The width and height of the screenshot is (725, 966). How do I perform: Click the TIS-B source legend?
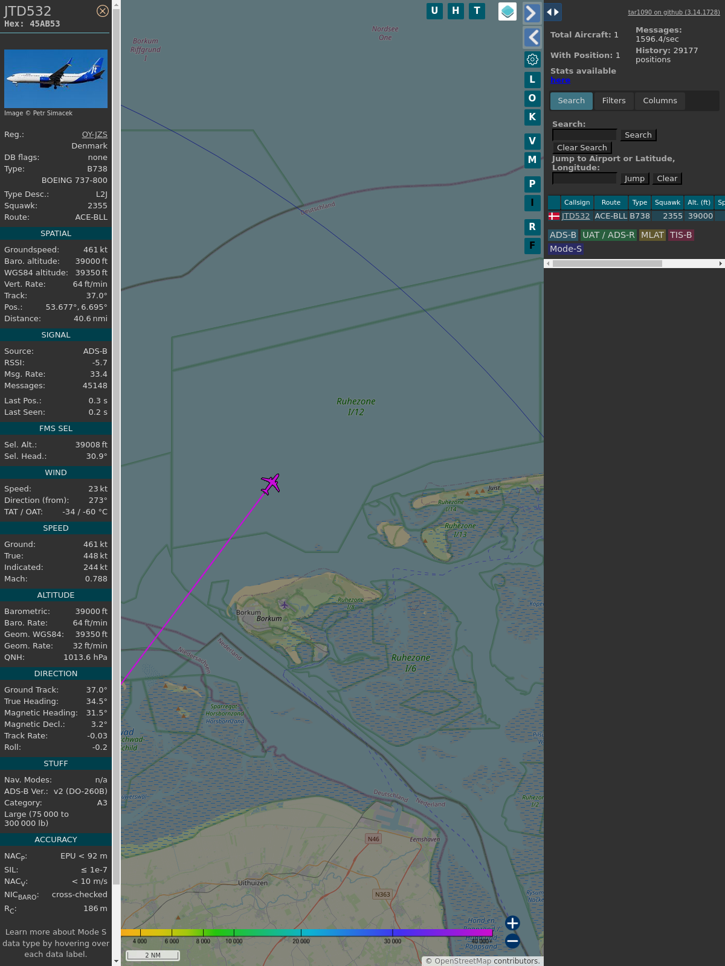click(681, 235)
